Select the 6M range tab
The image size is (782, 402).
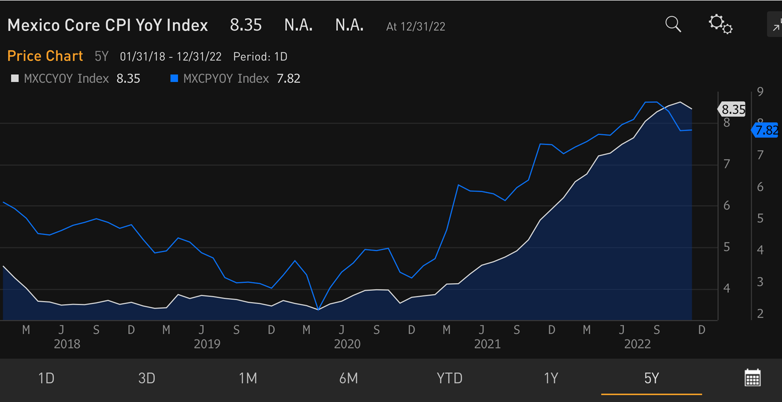(x=348, y=378)
